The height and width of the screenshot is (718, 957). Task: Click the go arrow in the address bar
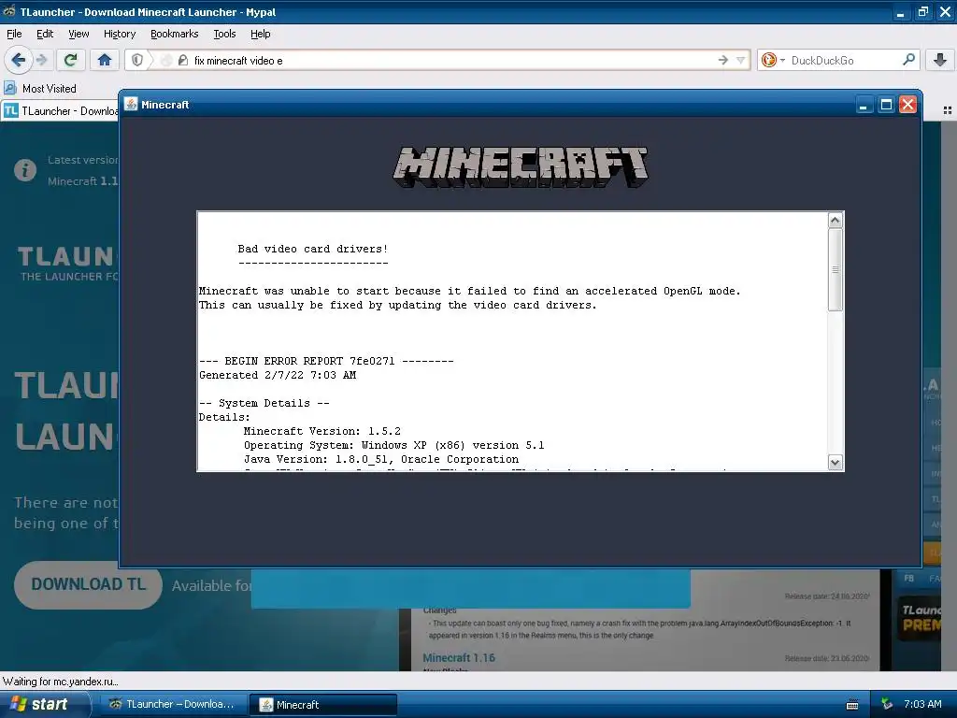point(723,60)
